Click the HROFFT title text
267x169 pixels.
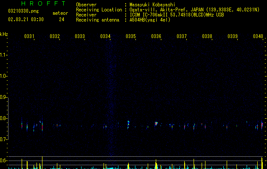[43, 3]
